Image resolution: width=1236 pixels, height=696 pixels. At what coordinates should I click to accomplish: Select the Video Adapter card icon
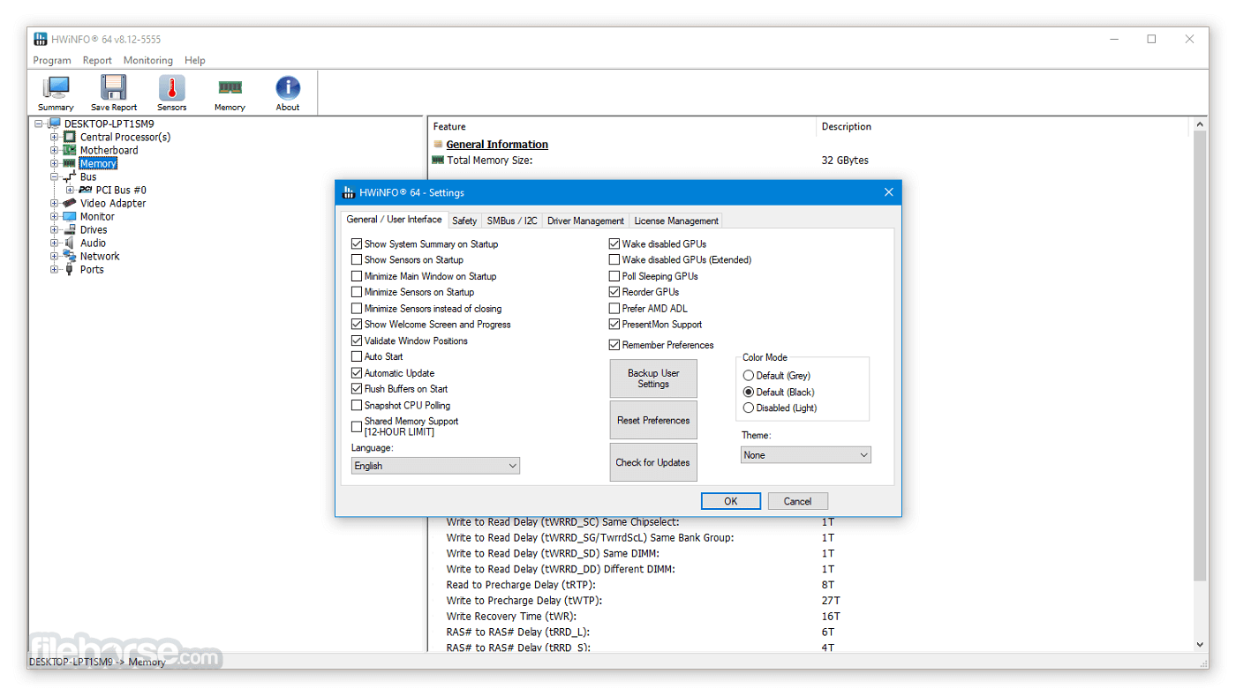[70, 203]
